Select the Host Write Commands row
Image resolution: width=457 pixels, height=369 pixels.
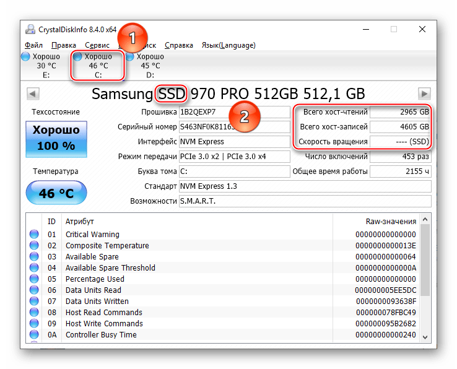[223, 324]
